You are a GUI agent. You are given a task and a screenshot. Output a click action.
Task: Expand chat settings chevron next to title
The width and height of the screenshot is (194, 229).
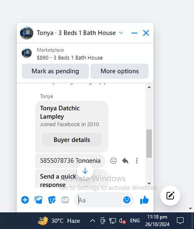coord(121,33)
